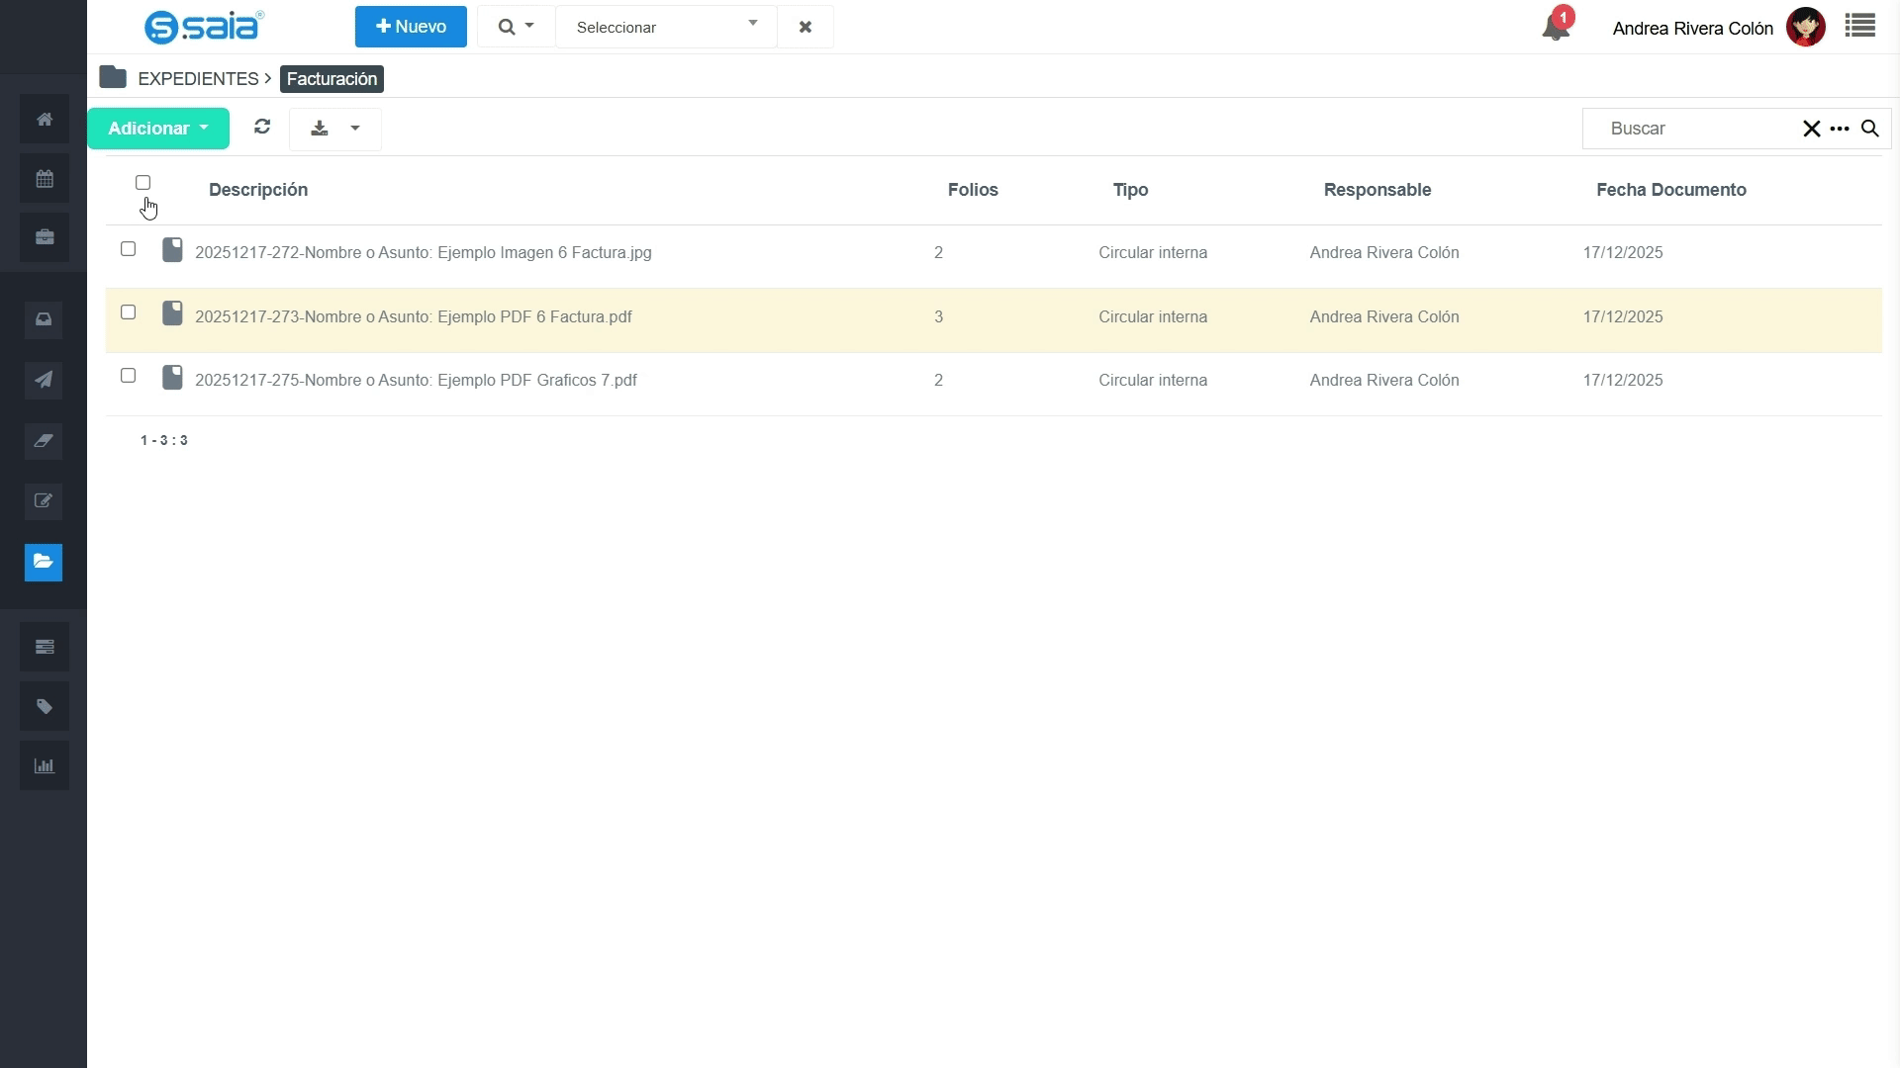
Task: Open the Seleccionar combo box
Action: (666, 27)
